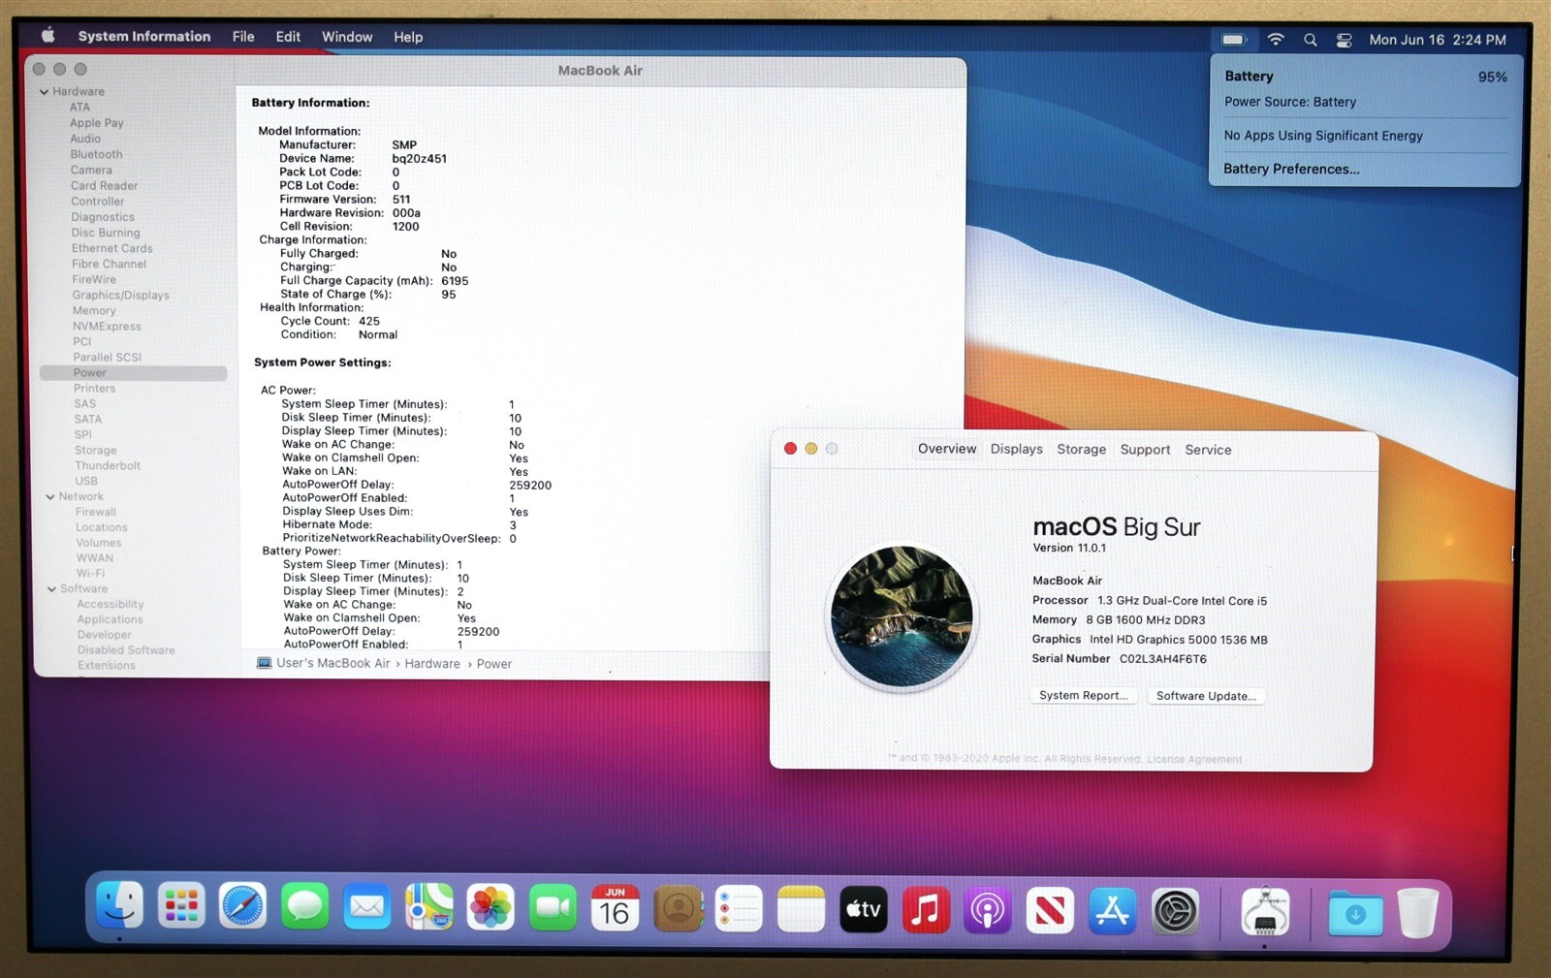This screenshot has width=1551, height=978.
Task: Open System Preferences gear in dock
Action: pos(1175,911)
